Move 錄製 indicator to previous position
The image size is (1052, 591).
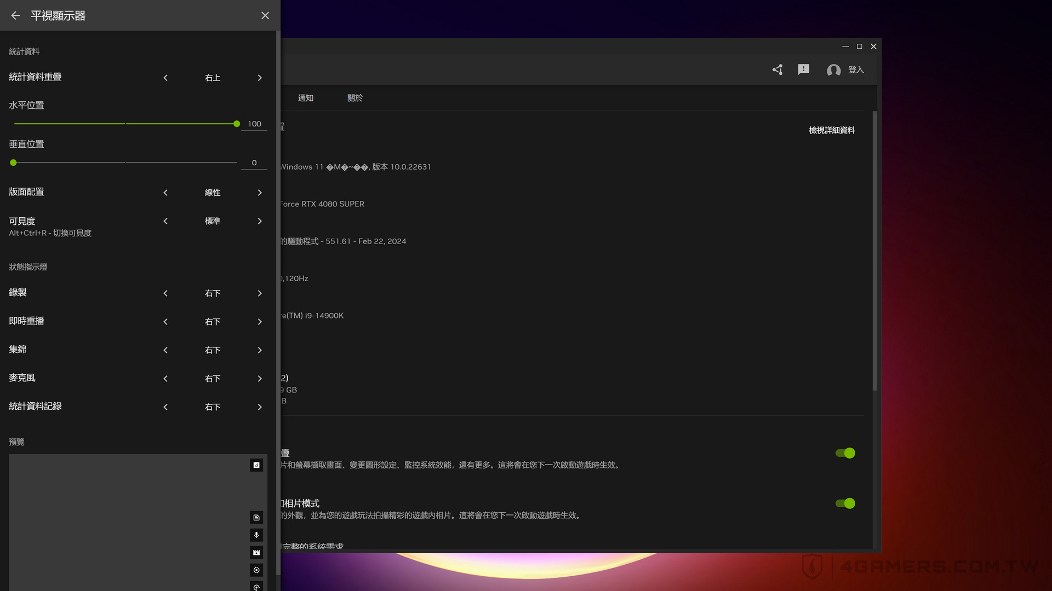tap(165, 293)
